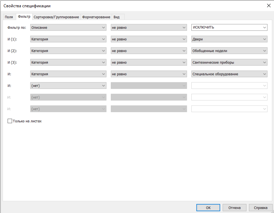274x213 pixels.
Task: Select the Форматирование tab
Action: (96, 17)
